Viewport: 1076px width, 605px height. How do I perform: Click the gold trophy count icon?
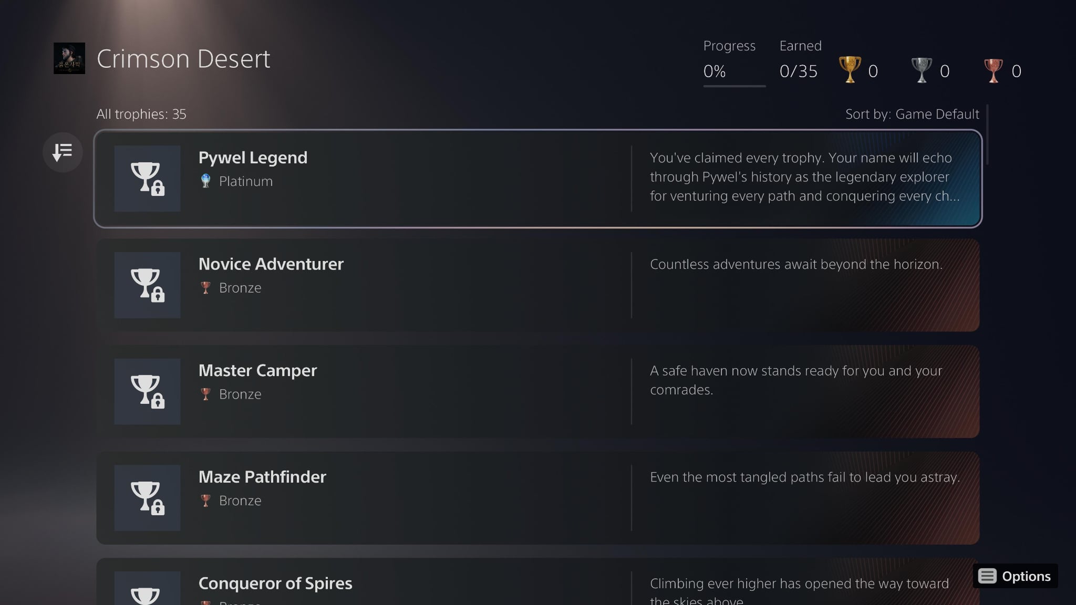point(850,70)
